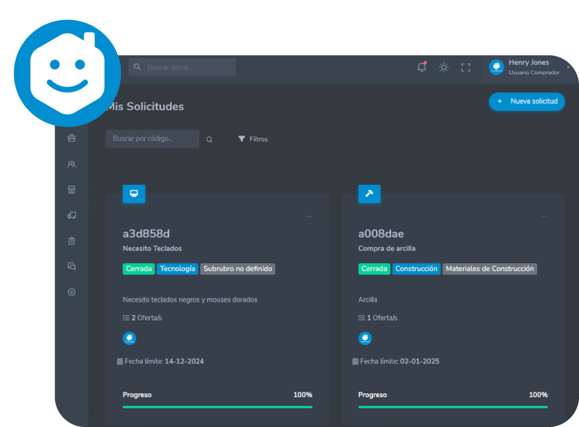Open the delivery truck sidebar icon
Viewport: 579px width, 427px height.
tap(71, 216)
